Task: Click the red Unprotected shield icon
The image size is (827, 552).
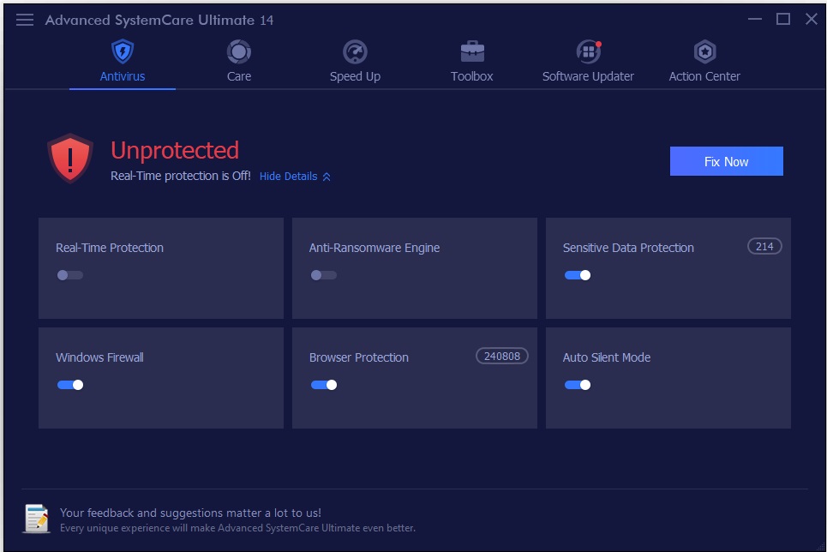Action: point(70,159)
